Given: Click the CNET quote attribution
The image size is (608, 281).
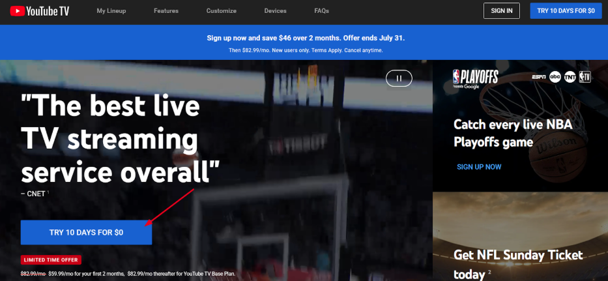Looking at the screenshot, I should (x=36, y=194).
